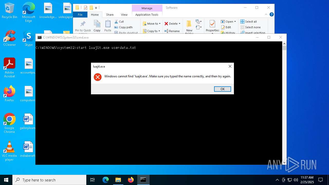Viewport: 329px width, 185px height.
Task: Select the knowledge image file icon
Action: 48,11
